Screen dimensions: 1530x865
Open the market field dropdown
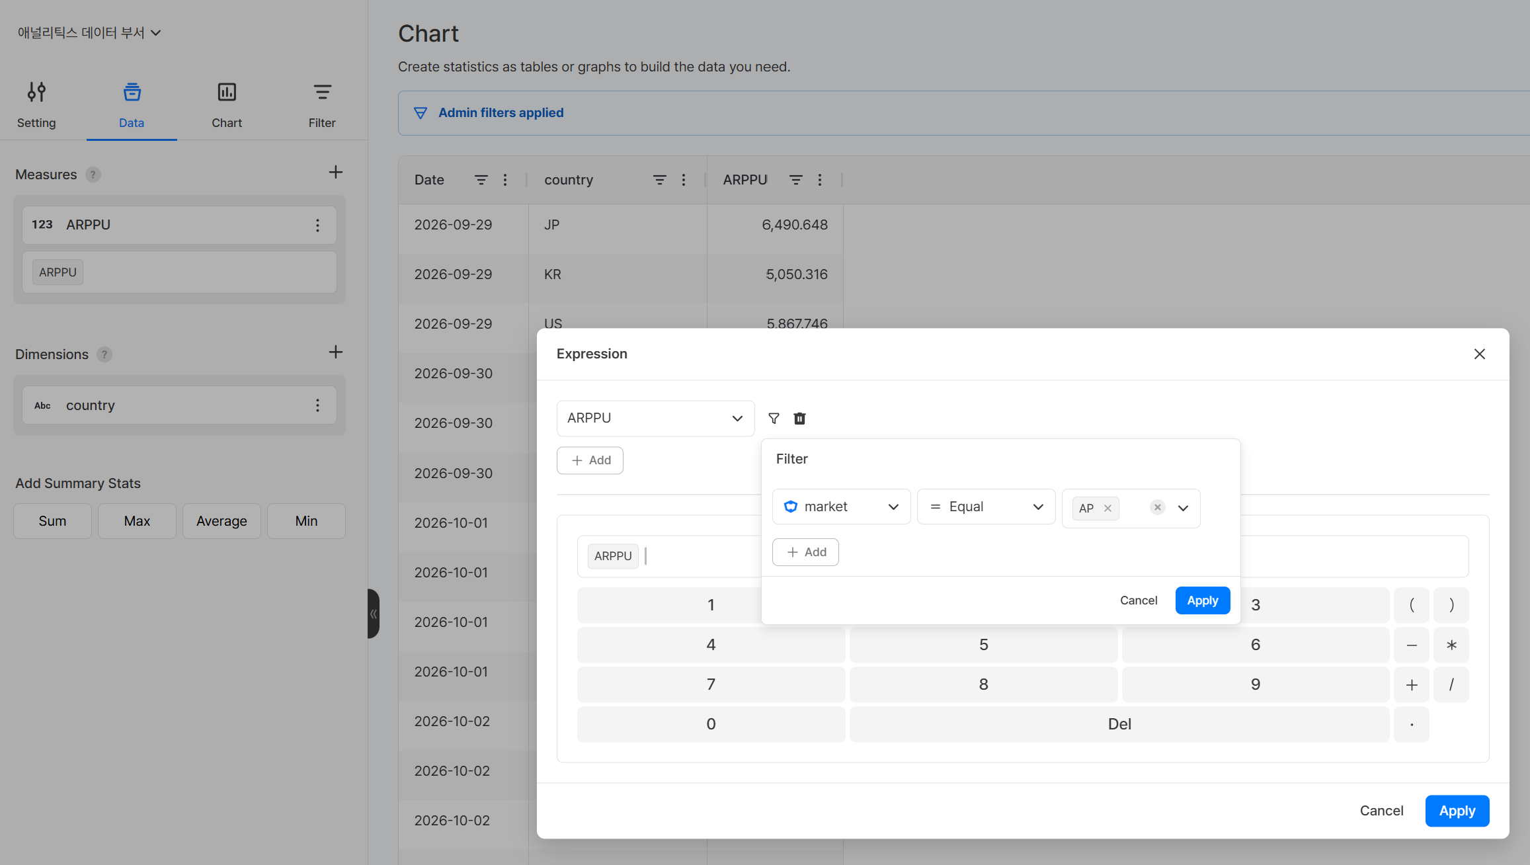coord(841,507)
